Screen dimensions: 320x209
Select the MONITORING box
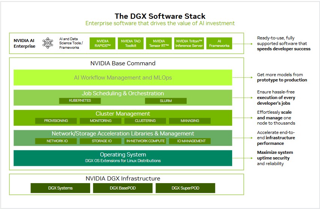(x=101, y=121)
